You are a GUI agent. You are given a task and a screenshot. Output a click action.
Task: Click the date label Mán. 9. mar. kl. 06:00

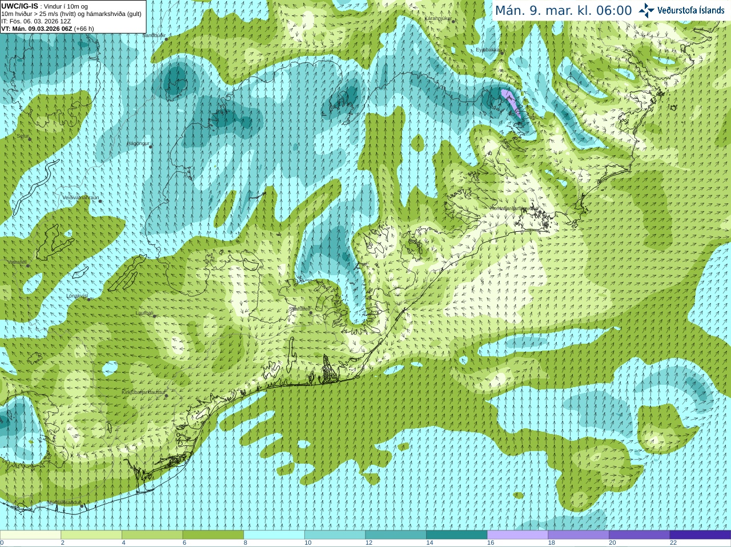click(563, 11)
